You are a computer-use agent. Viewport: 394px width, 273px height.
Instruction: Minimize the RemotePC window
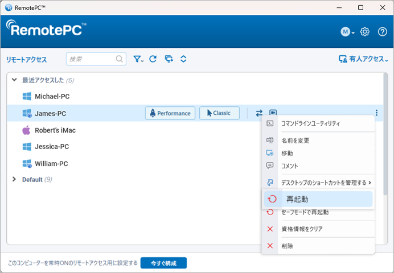click(339, 7)
